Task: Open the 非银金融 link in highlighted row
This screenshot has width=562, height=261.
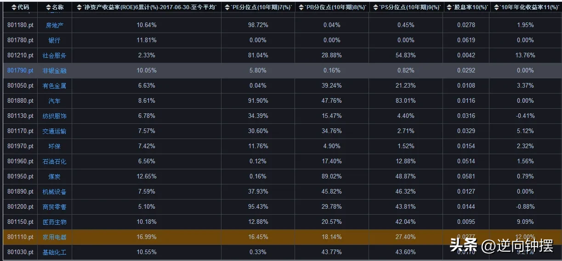Action: pyautogui.click(x=55, y=71)
